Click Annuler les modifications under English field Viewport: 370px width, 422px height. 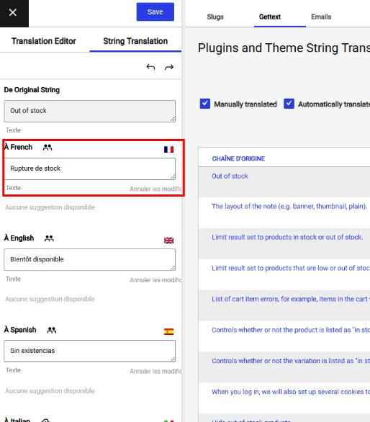point(155,280)
